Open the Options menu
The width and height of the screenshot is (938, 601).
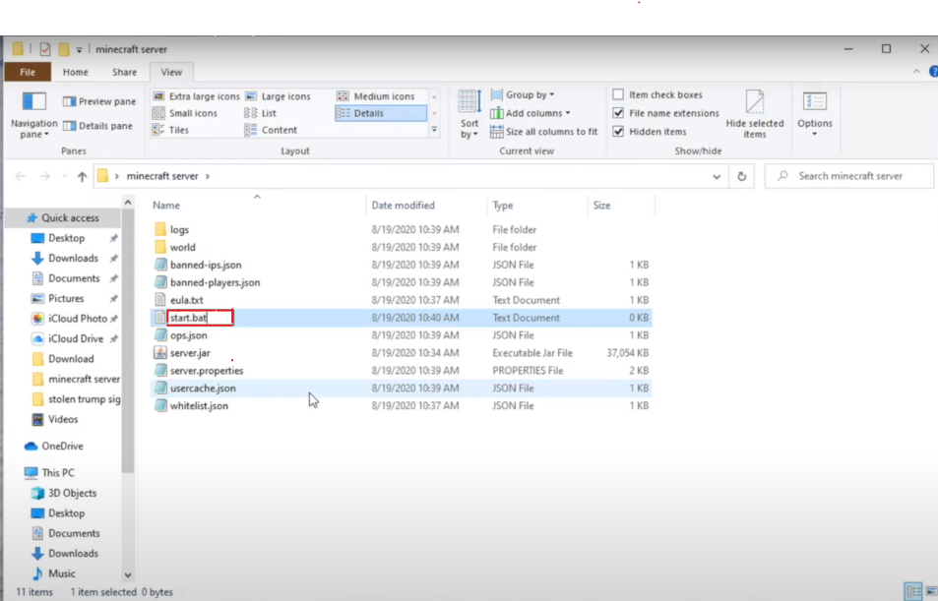coord(815,114)
